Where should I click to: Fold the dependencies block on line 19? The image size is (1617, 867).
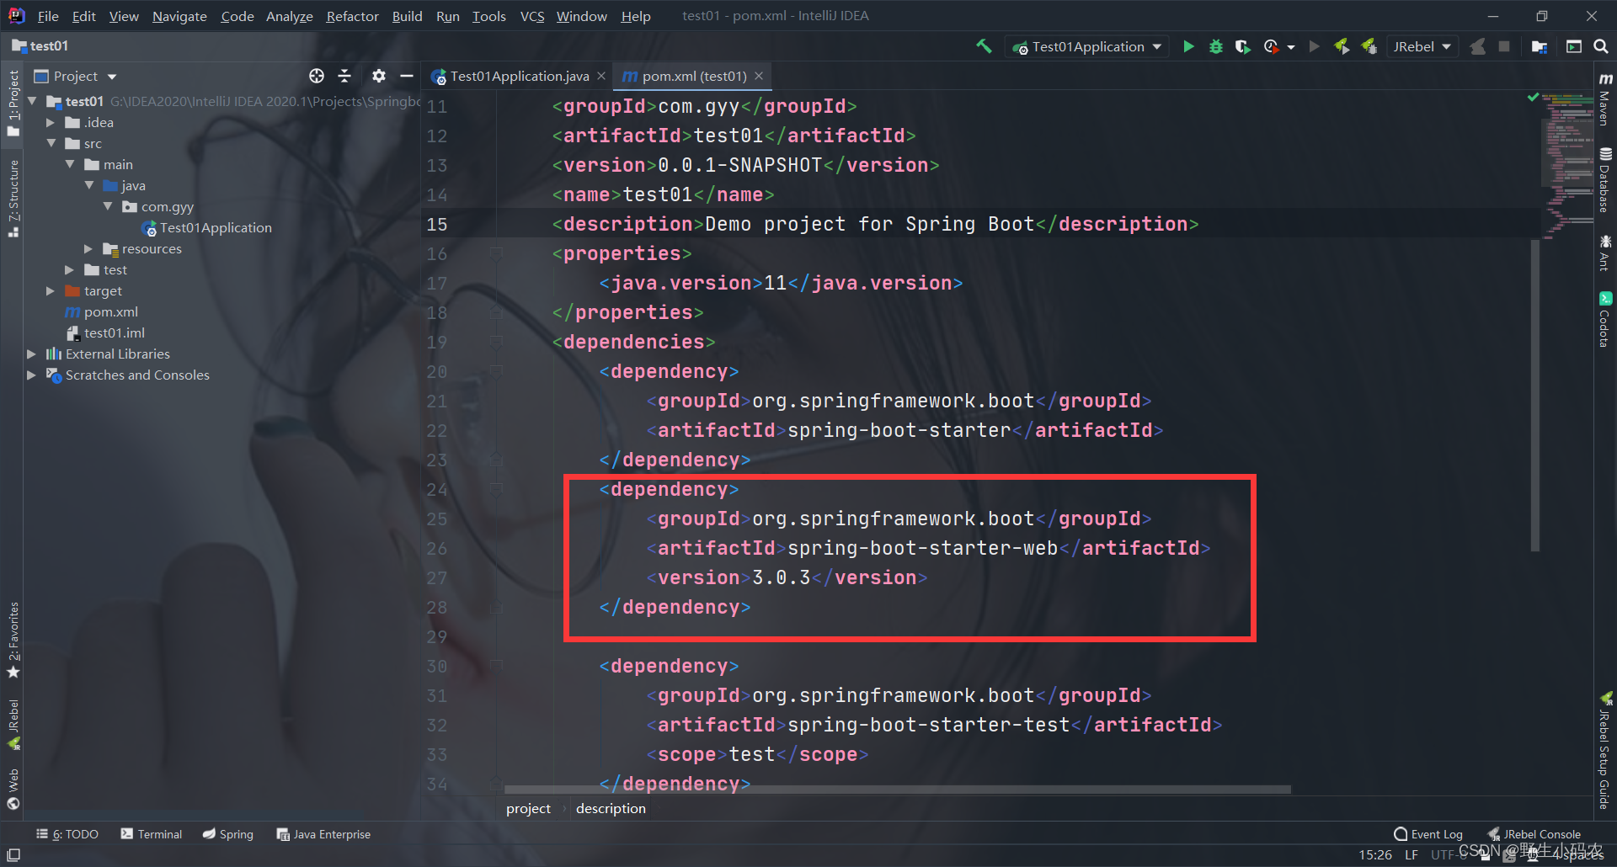tap(496, 342)
